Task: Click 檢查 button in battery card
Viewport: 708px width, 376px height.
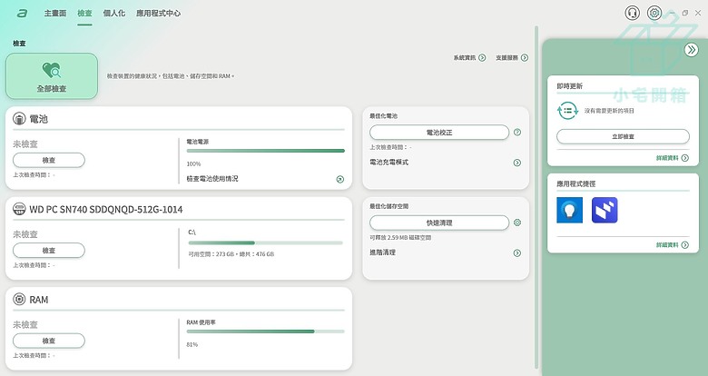Action: 49,160
